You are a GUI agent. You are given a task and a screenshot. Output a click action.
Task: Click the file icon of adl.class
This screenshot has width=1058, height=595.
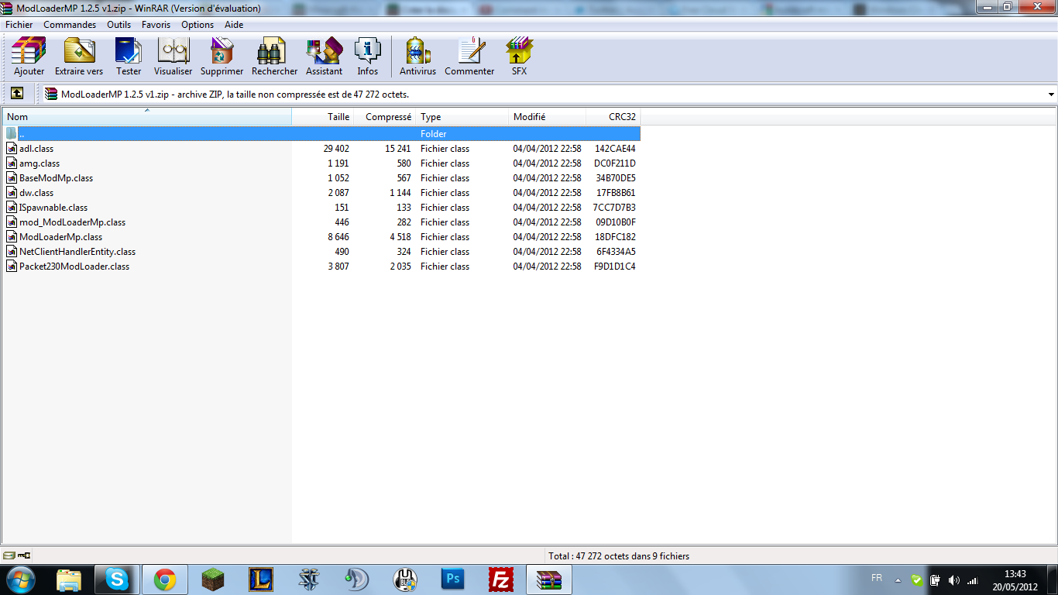12,148
